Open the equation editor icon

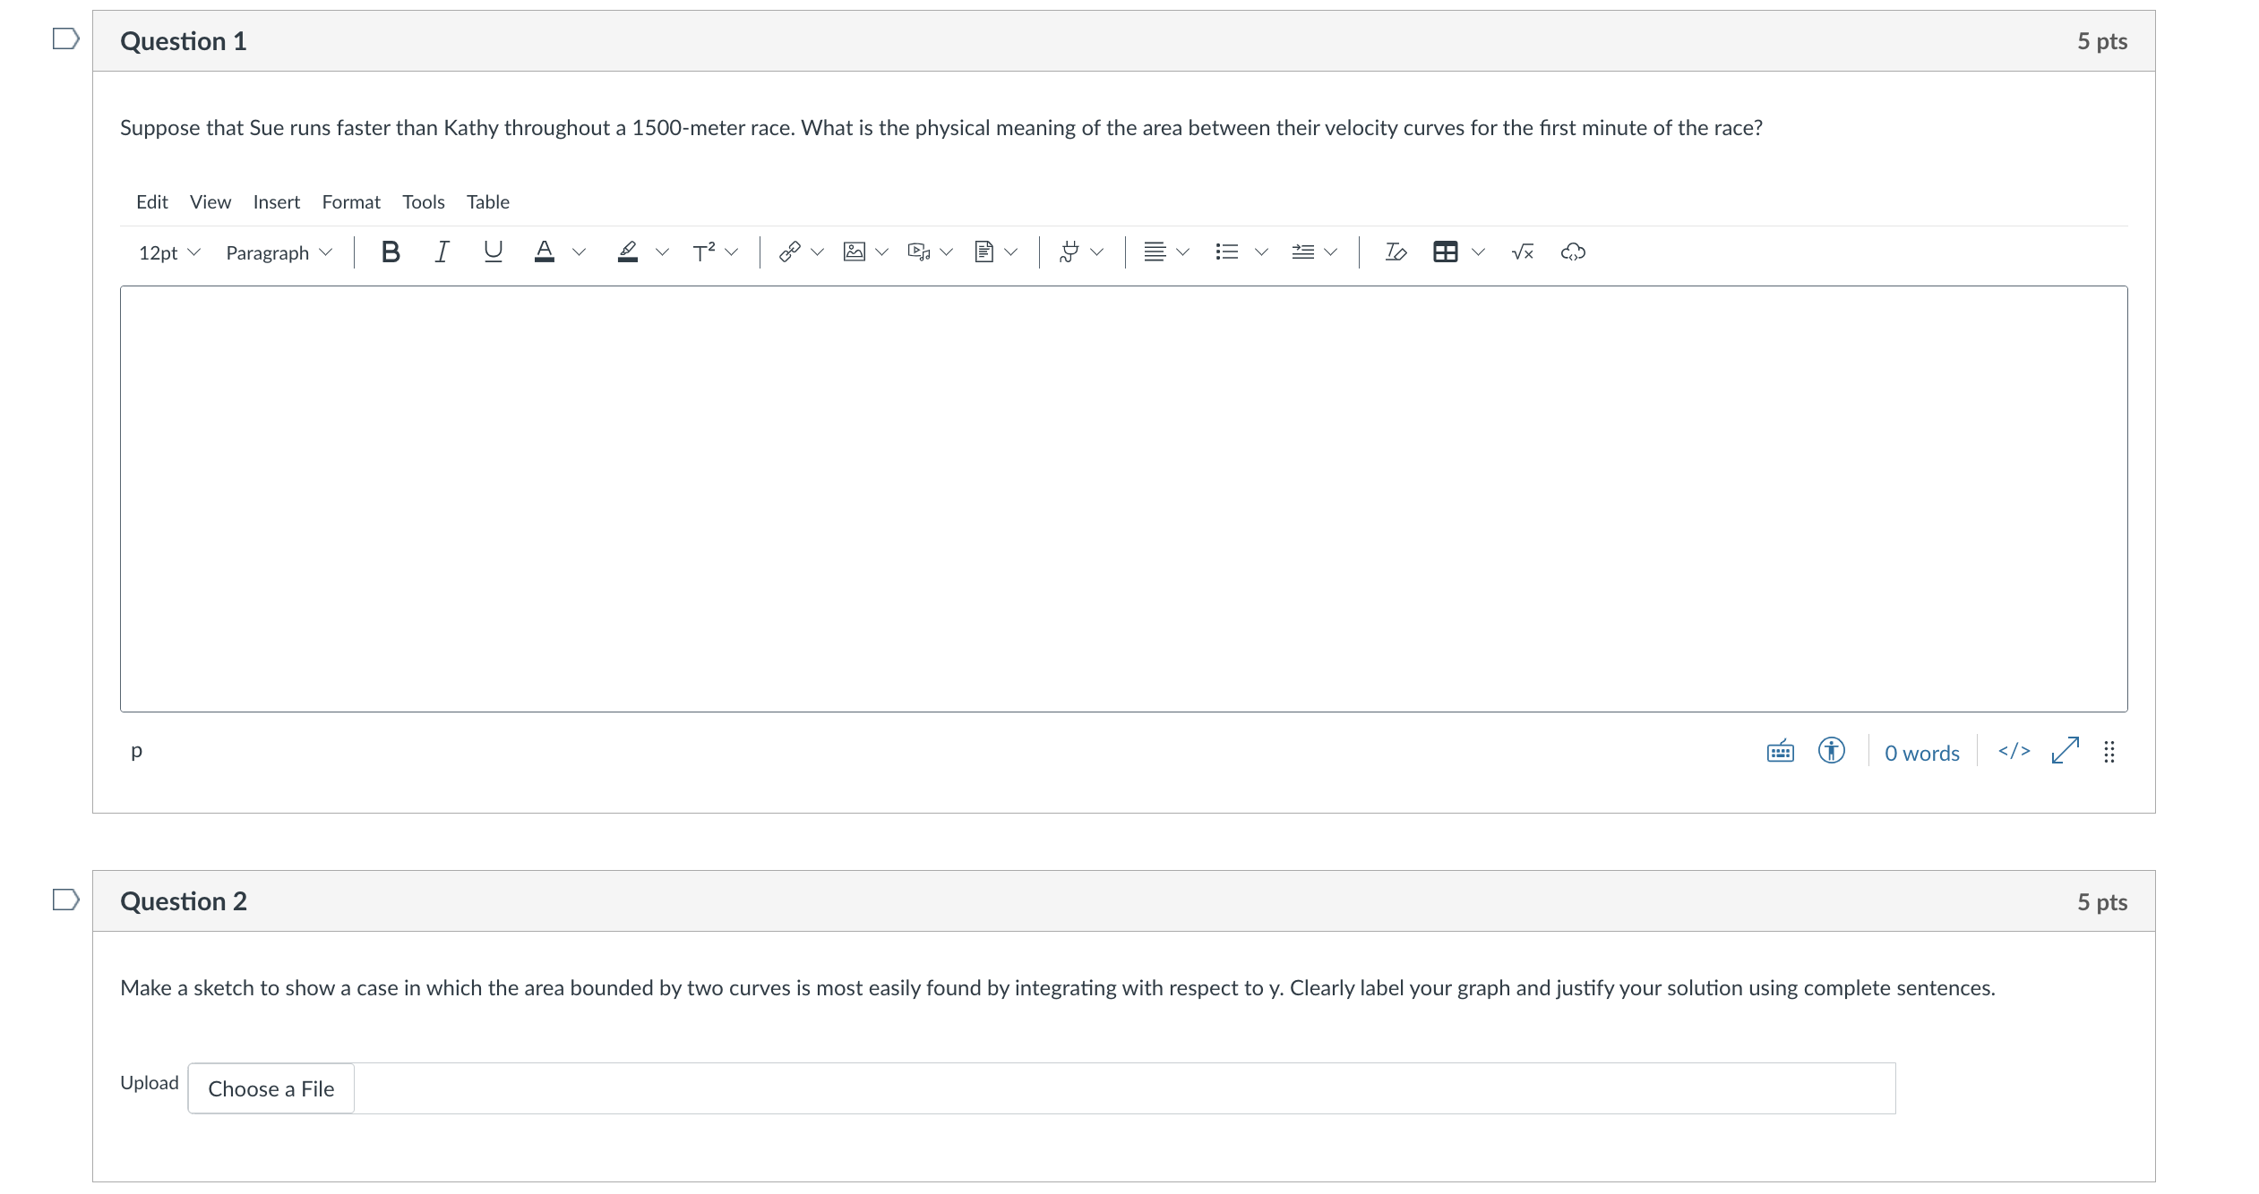pyautogui.click(x=1522, y=252)
